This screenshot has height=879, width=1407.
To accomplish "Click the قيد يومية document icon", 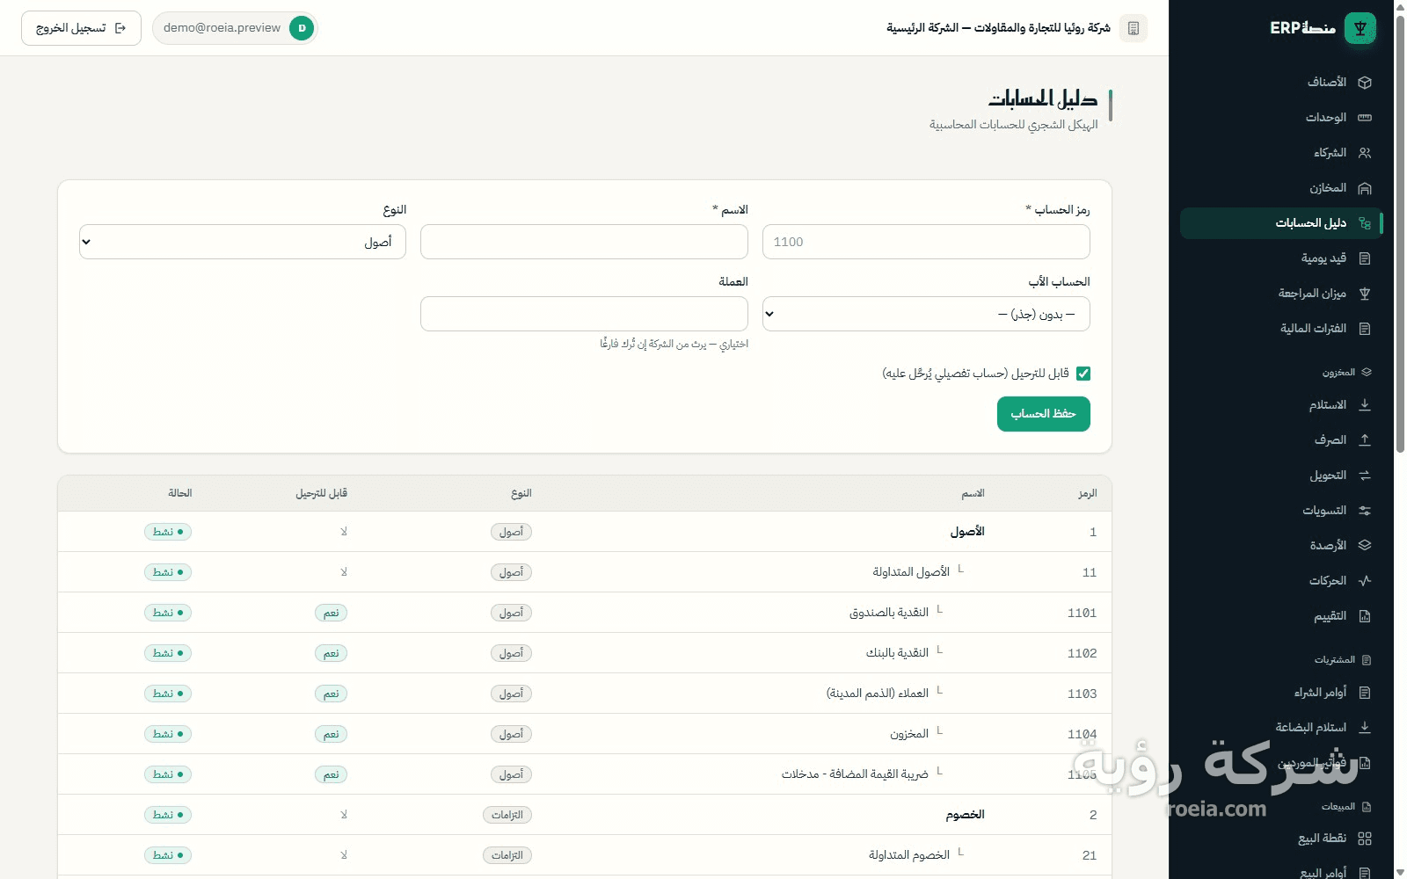I will click(x=1365, y=258).
